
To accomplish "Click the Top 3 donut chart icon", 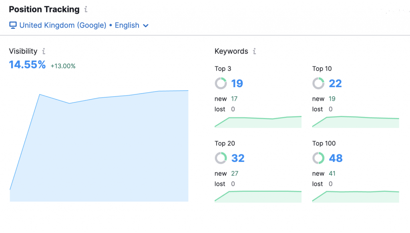I will [221, 84].
